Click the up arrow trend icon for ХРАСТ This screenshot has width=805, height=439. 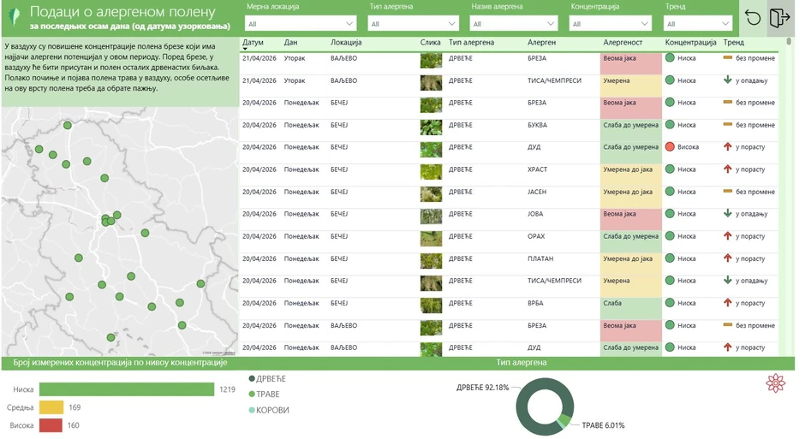[x=727, y=169]
